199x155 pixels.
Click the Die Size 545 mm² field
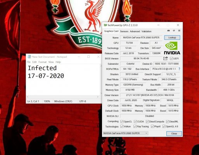pyautogui.click(x=156, y=48)
